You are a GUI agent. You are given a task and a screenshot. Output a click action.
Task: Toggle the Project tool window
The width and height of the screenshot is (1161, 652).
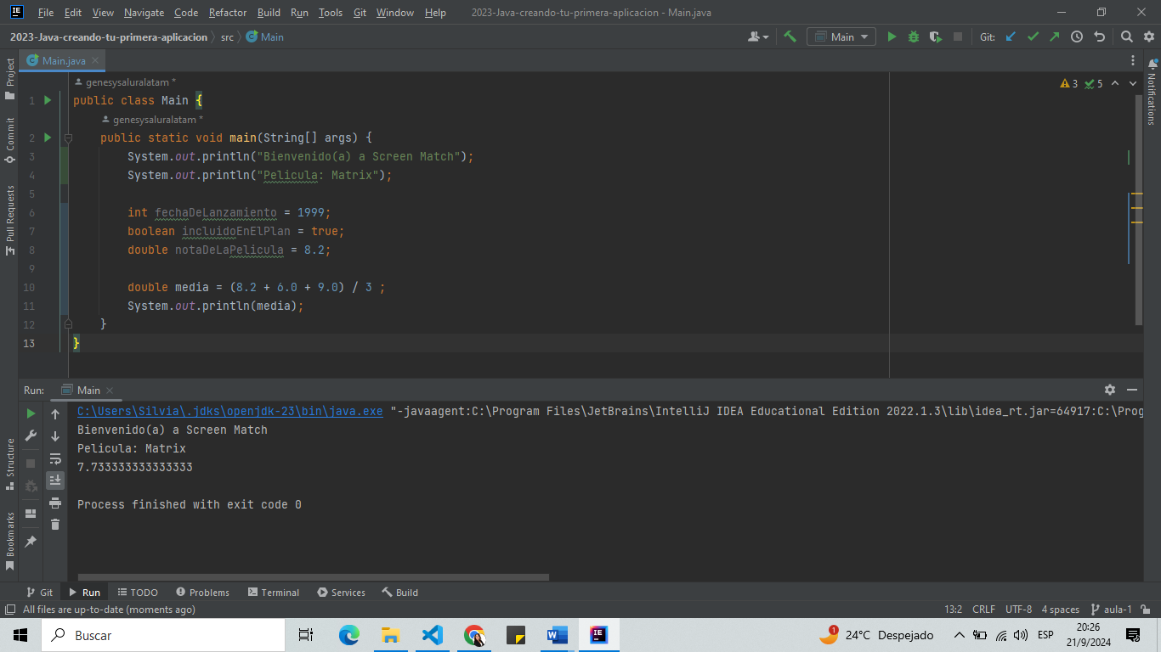(9, 79)
